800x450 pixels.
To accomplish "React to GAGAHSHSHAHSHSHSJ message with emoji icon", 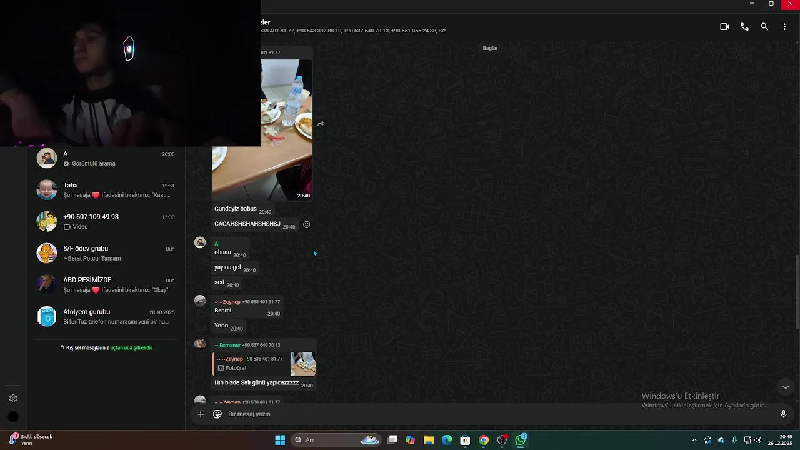I will (x=306, y=224).
